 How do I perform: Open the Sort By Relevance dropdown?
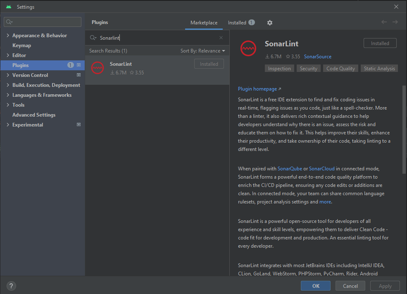[202, 51]
